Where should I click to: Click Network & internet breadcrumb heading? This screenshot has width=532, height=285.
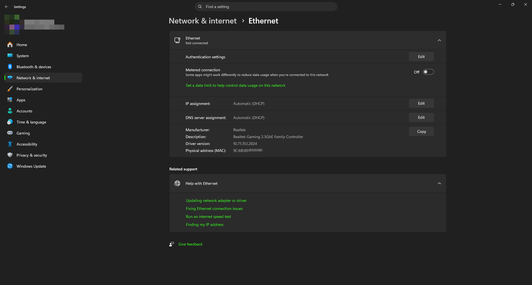click(x=203, y=21)
